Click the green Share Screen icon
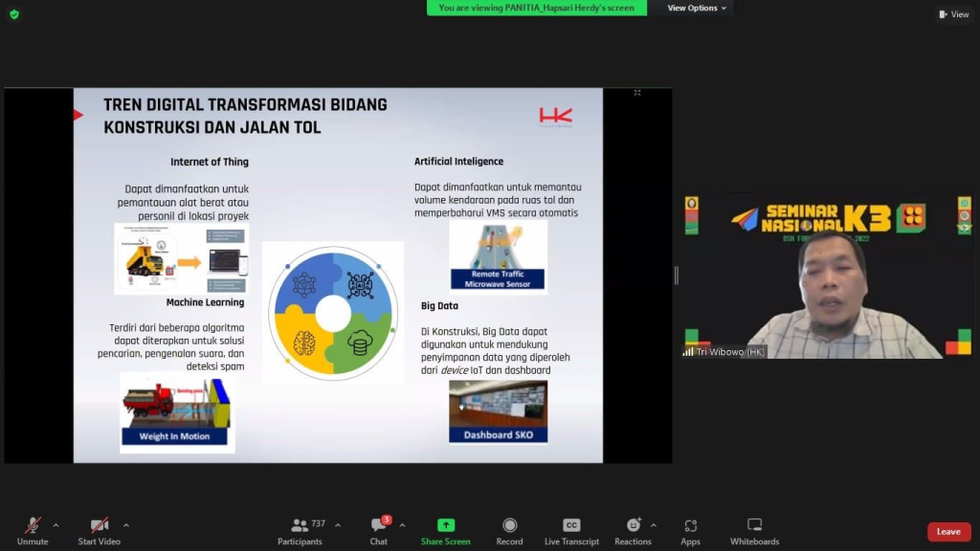The image size is (980, 551). [445, 525]
